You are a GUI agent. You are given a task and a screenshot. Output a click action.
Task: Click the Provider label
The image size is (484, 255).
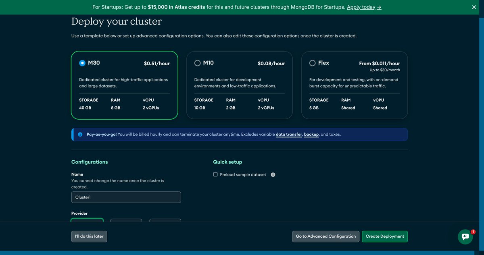[79, 213]
